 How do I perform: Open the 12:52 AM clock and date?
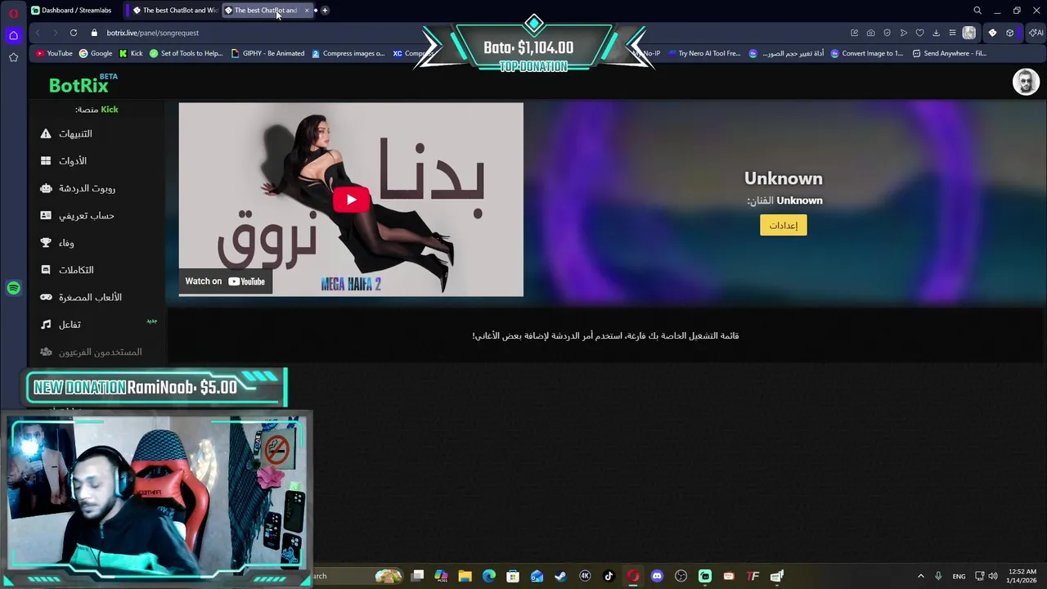point(1022,576)
